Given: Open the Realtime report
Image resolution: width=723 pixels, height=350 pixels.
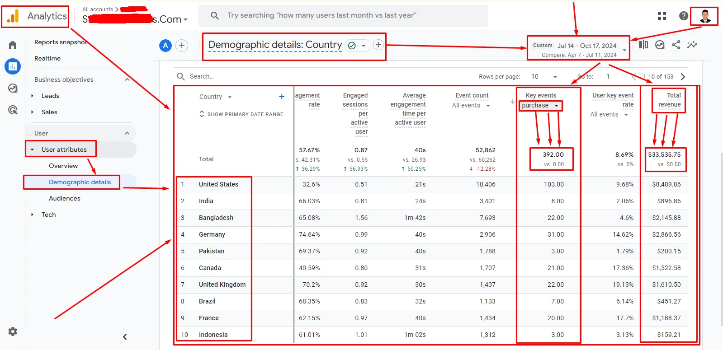Looking at the screenshot, I should (47, 58).
